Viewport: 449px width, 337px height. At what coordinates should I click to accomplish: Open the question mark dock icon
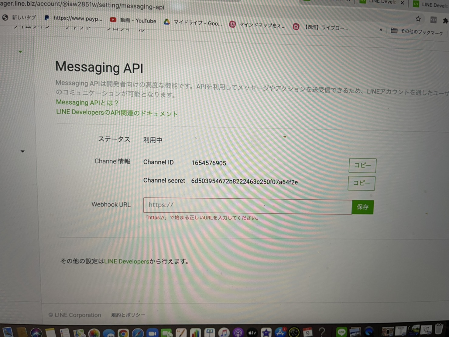[x=322, y=332]
